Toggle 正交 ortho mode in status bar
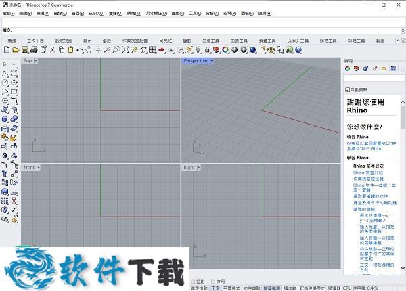Image resolution: width=406 pixels, height=291 pixels. [215, 288]
